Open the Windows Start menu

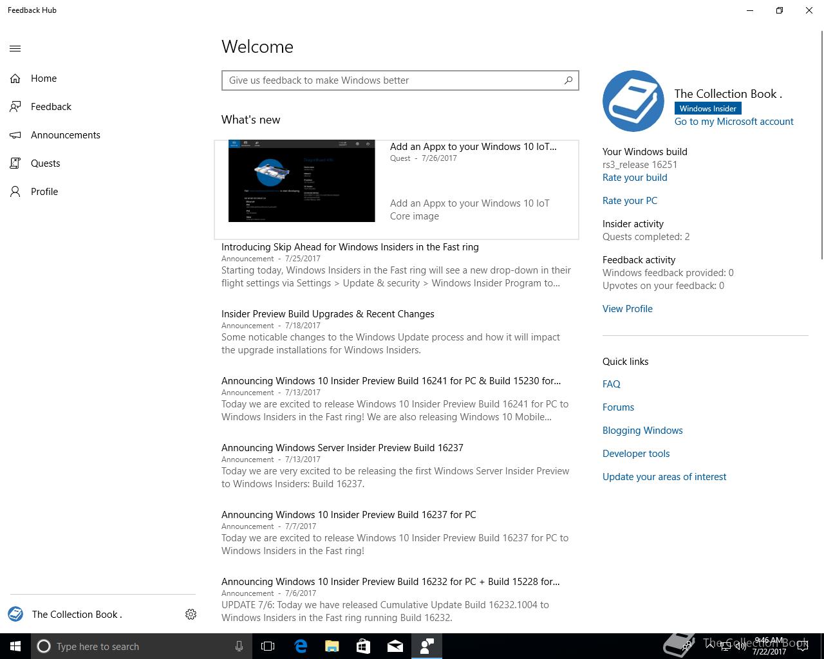15,646
